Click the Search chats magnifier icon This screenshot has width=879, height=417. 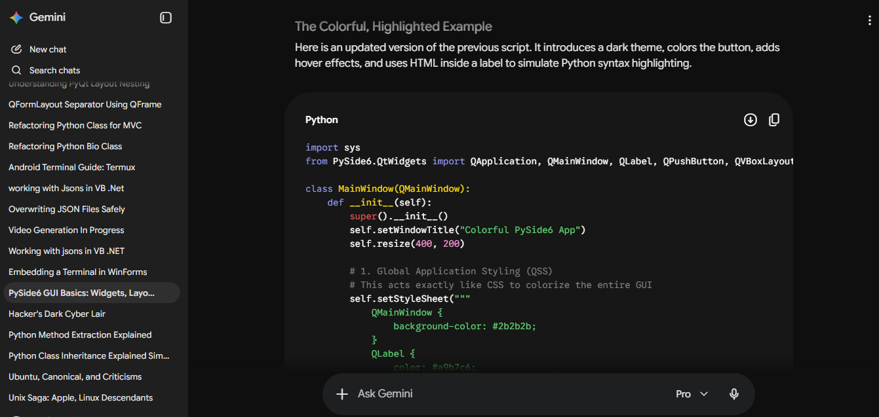pos(16,70)
